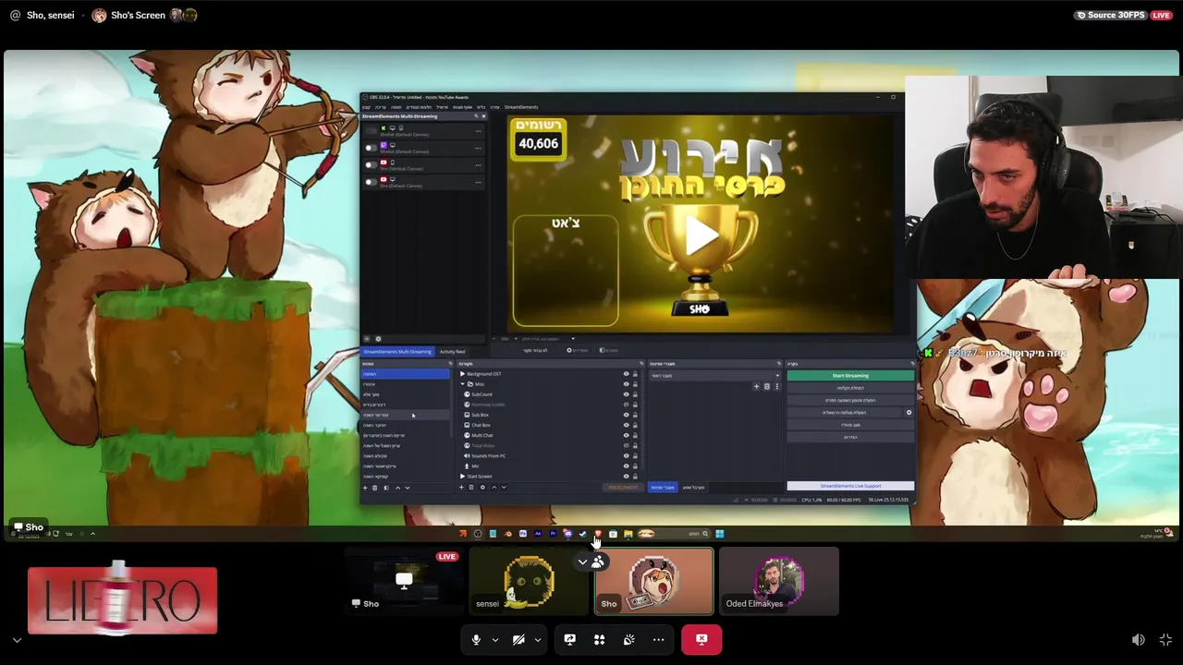Switch to Activity feed tab

point(452,352)
